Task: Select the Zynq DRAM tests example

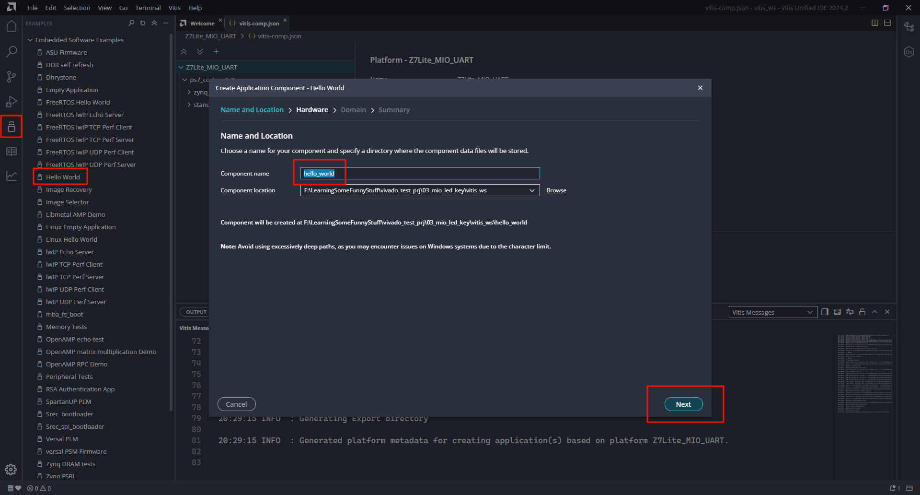Action: [70, 464]
